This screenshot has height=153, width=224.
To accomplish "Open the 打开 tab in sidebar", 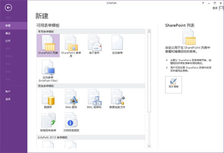I will [13, 41].
